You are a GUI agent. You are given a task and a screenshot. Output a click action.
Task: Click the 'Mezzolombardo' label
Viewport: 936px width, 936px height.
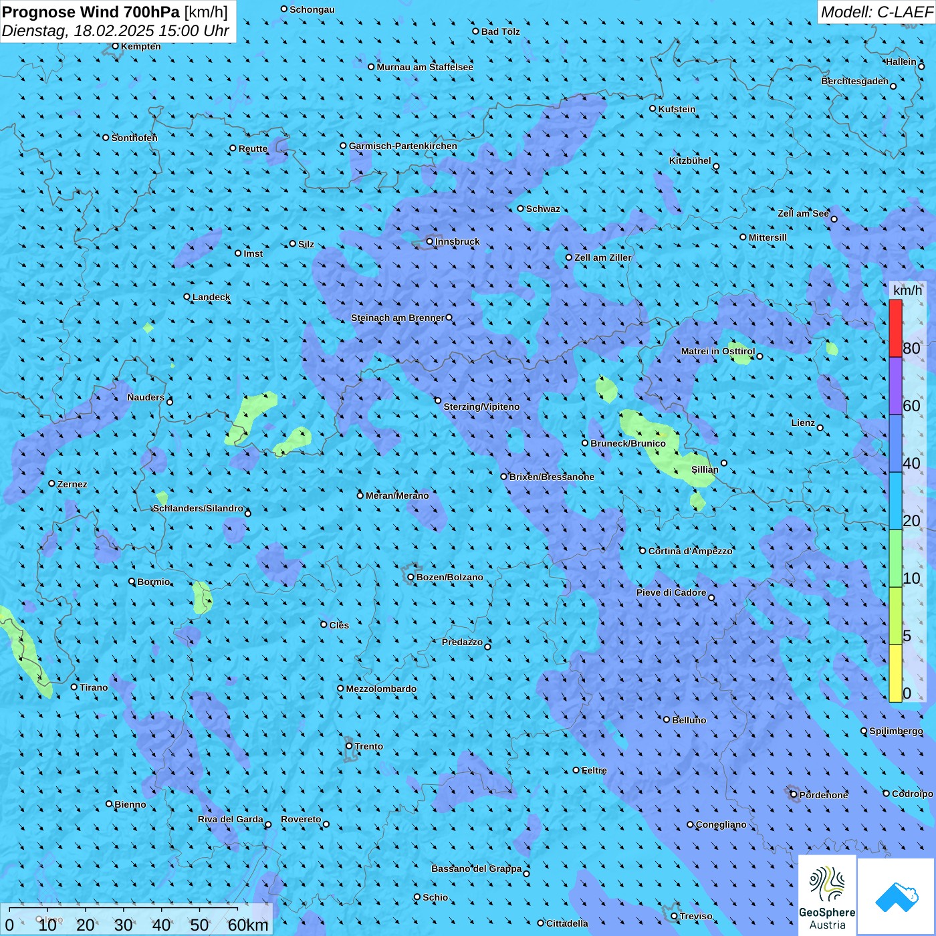point(381,689)
